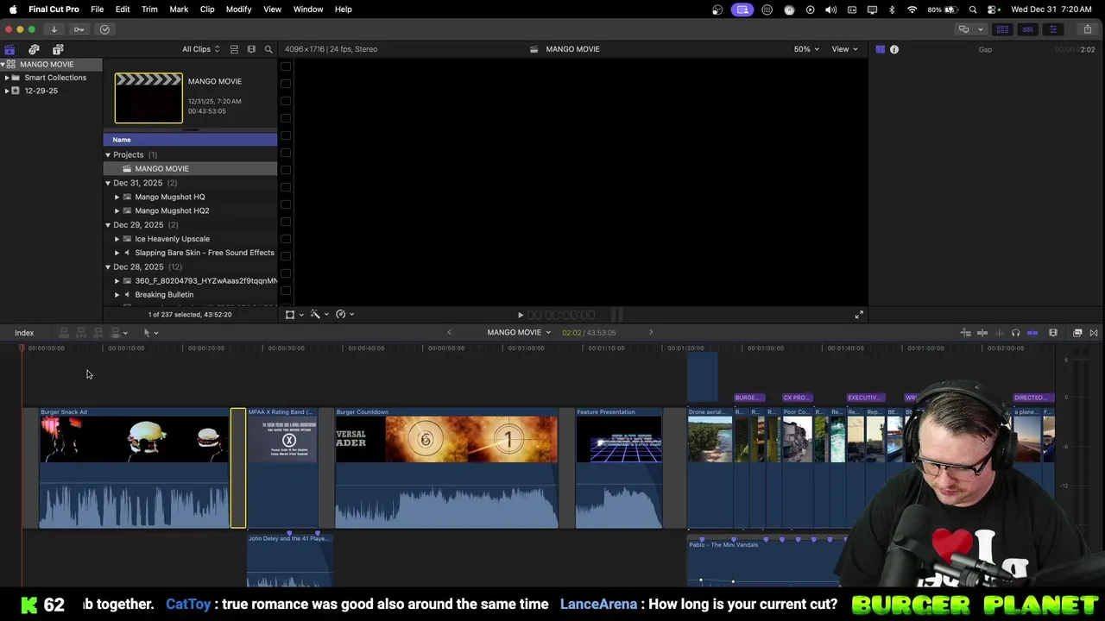Click the timeline Index button
1105x621 pixels.
(x=24, y=333)
